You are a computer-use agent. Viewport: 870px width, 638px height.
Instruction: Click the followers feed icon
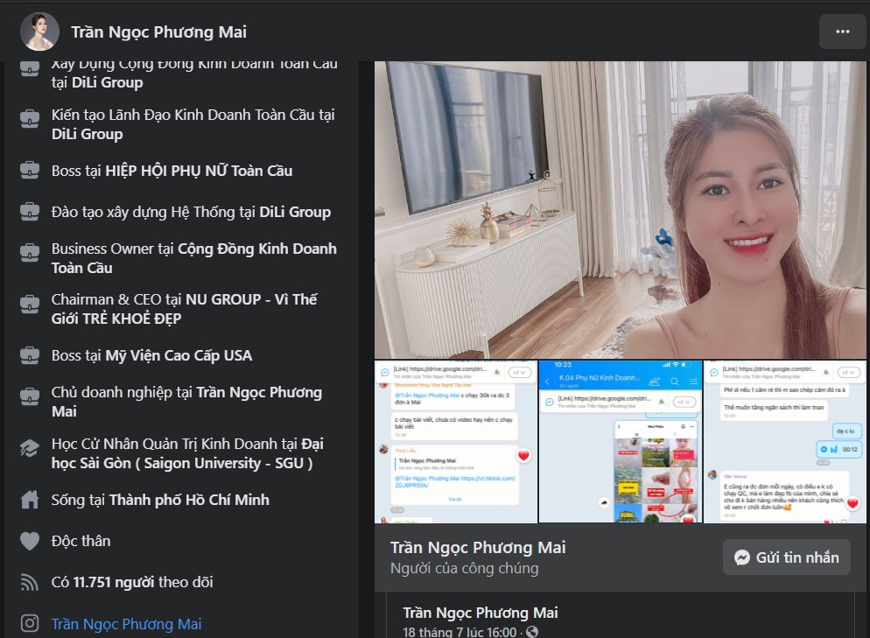click(x=30, y=582)
